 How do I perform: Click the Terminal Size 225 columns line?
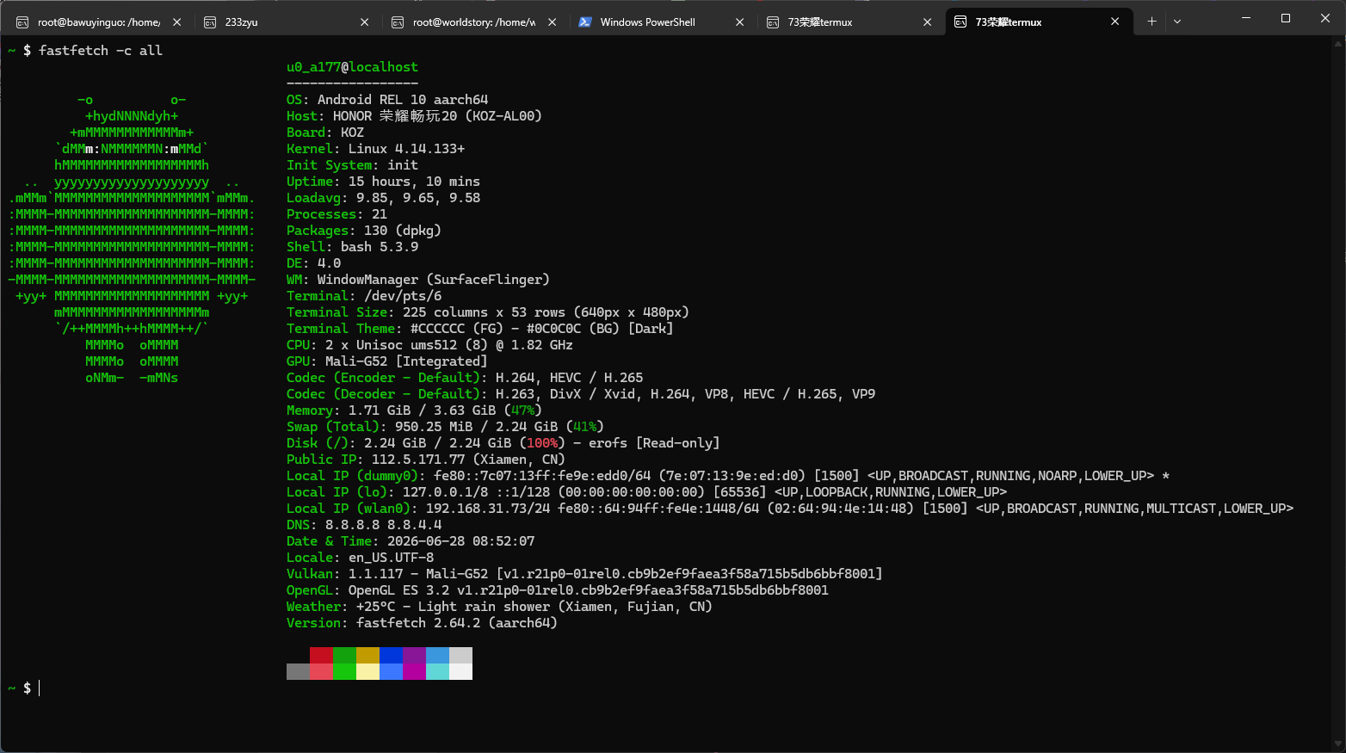click(488, 312)
